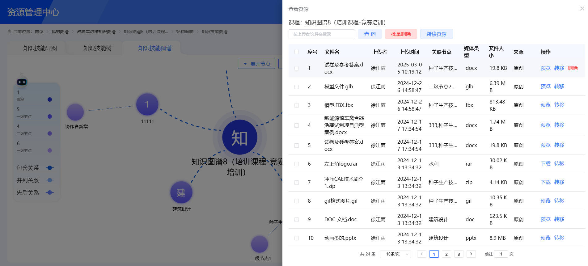Tick checkbox for 左上角logo.rar row

[x=297, y=164]
